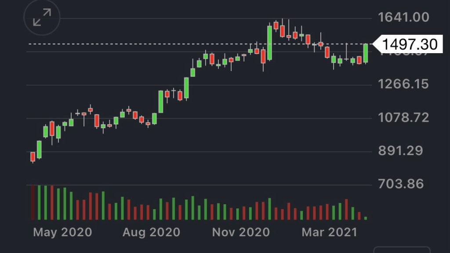
Task: Select the rightmost green candlestick
Action: click(x=365, y=53)
